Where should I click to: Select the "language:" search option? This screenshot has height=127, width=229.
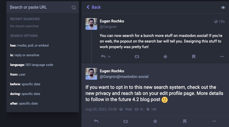tap(32, 65)
